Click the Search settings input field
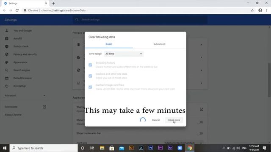 click(140, 20)
